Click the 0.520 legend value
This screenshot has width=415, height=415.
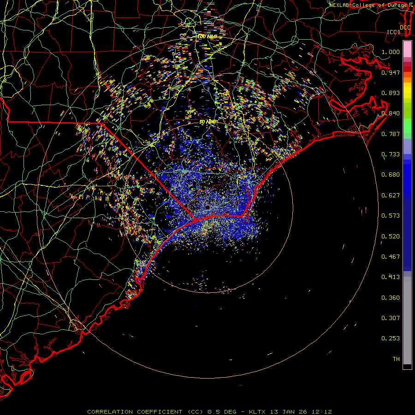(x=391, y=237)
